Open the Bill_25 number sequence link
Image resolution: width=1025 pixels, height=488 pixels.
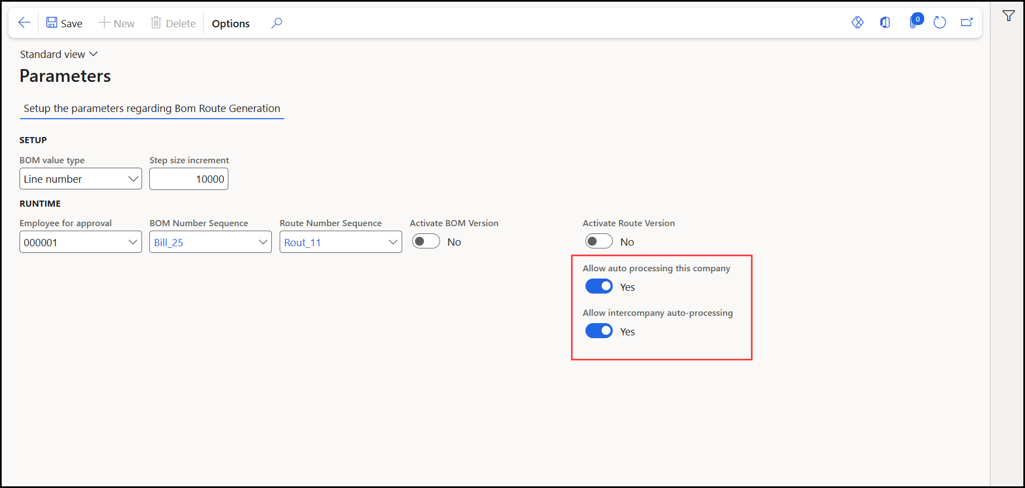(169, 242)
